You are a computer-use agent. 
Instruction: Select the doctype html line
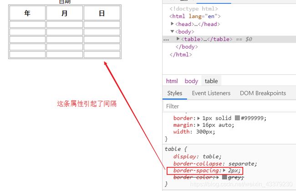pyautogui.click(x=194, y=9)
